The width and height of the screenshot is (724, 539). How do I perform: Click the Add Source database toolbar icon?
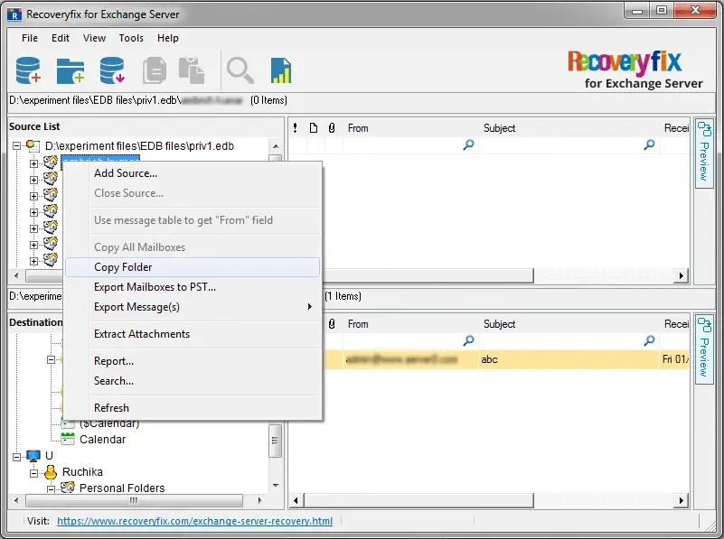(x=28, y=70)
